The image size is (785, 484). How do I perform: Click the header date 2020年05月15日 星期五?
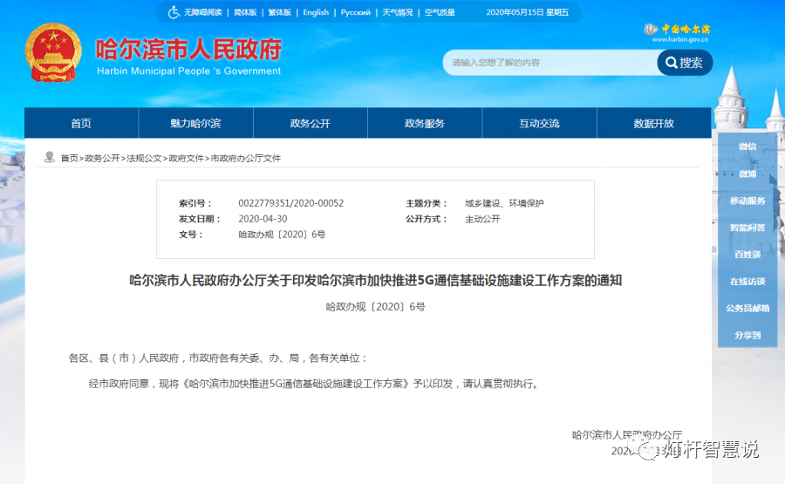pos(527,12)
